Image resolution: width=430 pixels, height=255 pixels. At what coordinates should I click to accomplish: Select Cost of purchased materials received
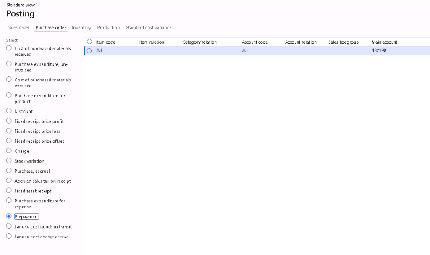[x=9, y=48]
